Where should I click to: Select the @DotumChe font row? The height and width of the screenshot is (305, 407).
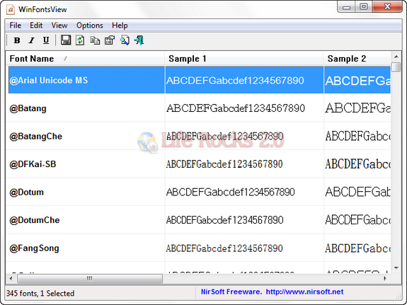tap(199, 220)
